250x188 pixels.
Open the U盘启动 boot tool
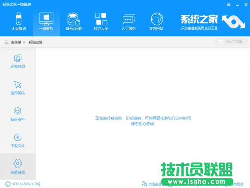[x=18, y=22]
